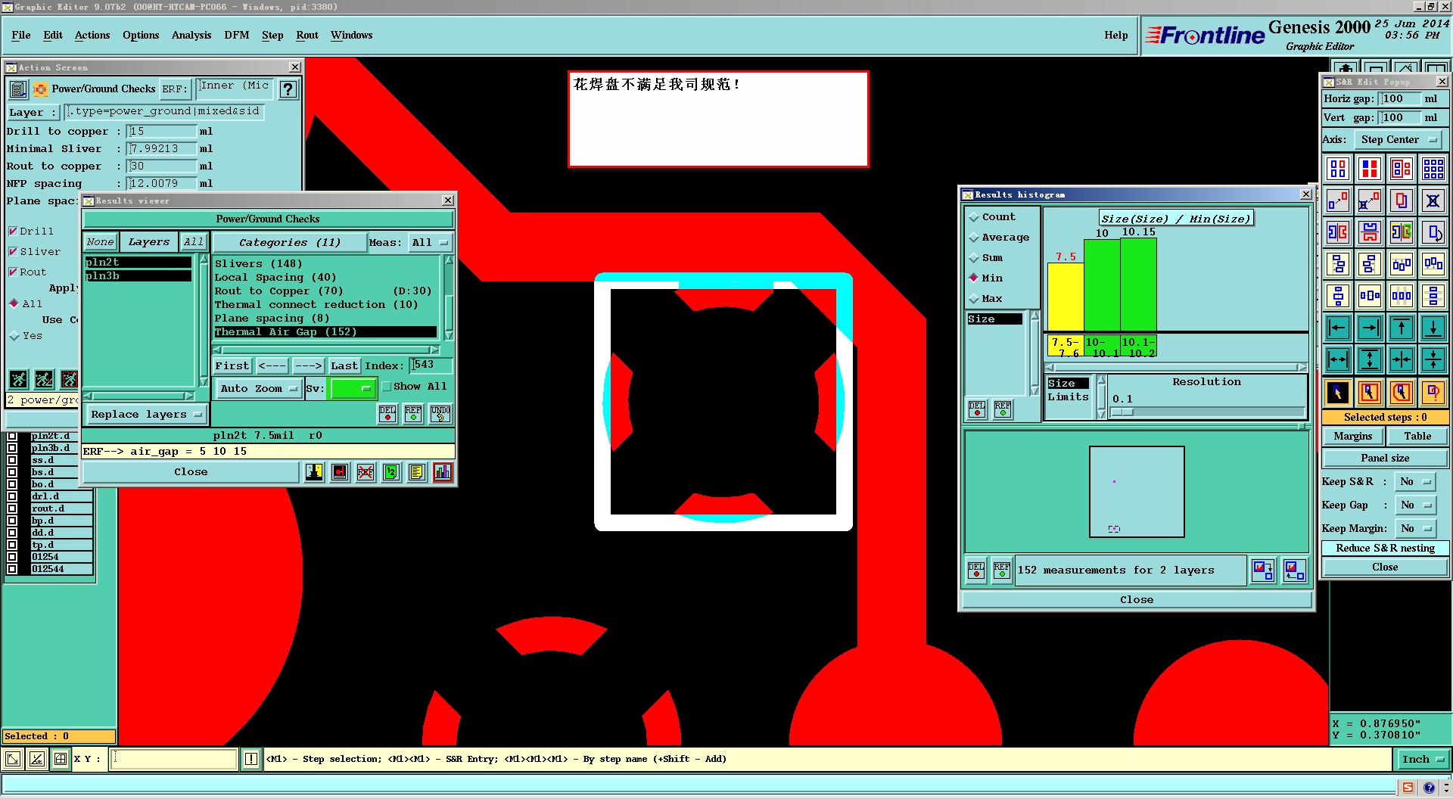Open the Rout menu
1453x799 pixels.
[307, 36]
